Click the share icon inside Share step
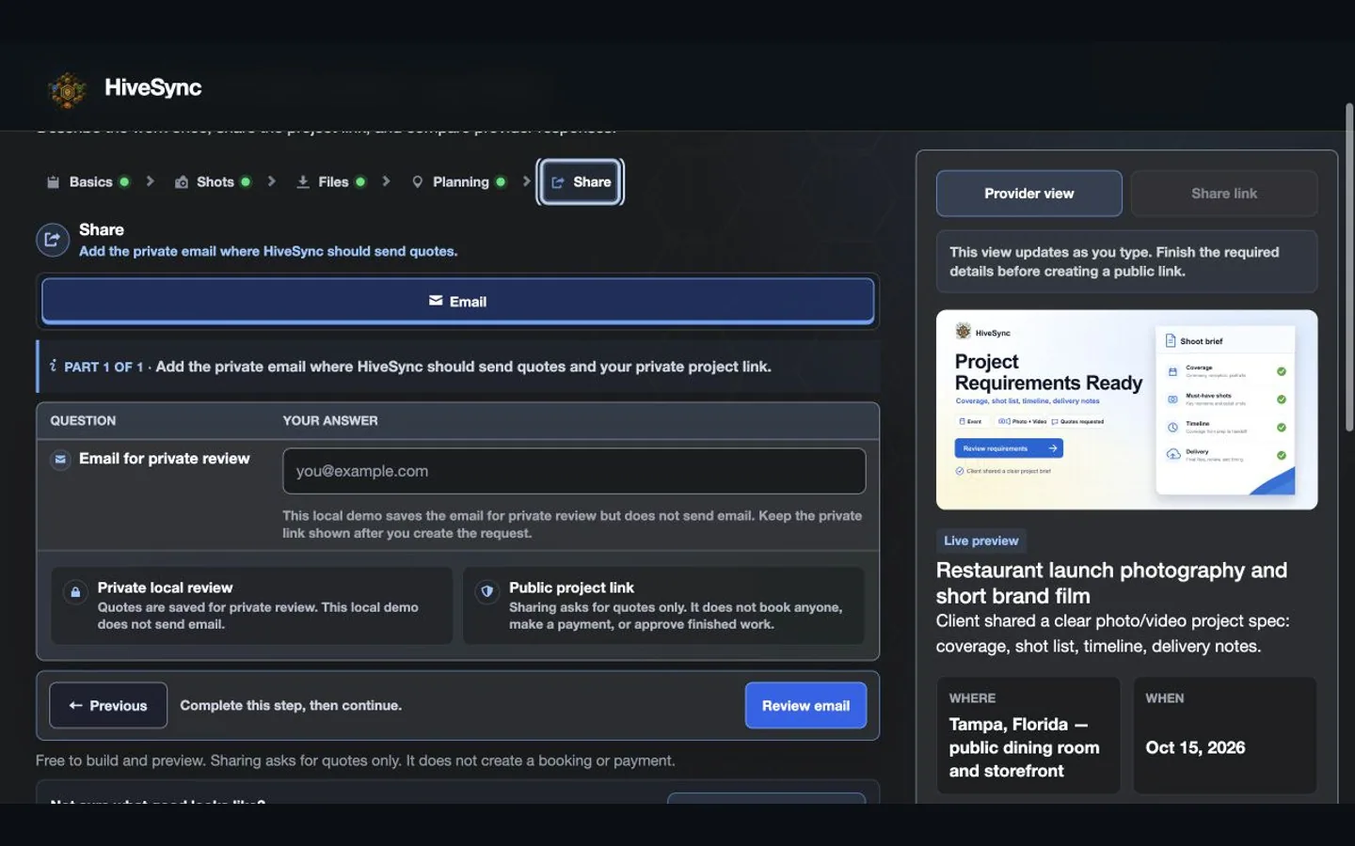The image size is (1355, 846). click(558, 182)
